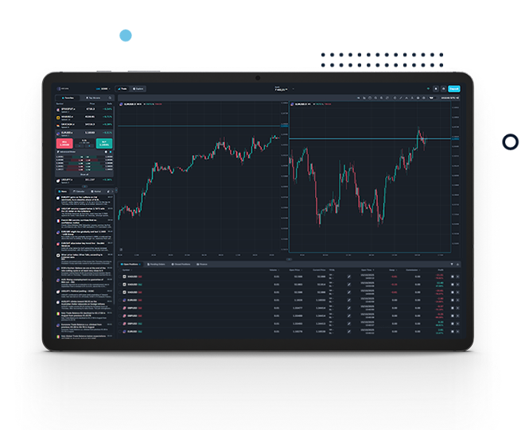Click the blue Deposit button
The image size is (529, 430).
point(454,88)
